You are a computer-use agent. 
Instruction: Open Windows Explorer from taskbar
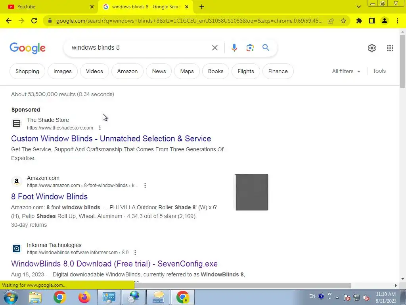point(35,297)
